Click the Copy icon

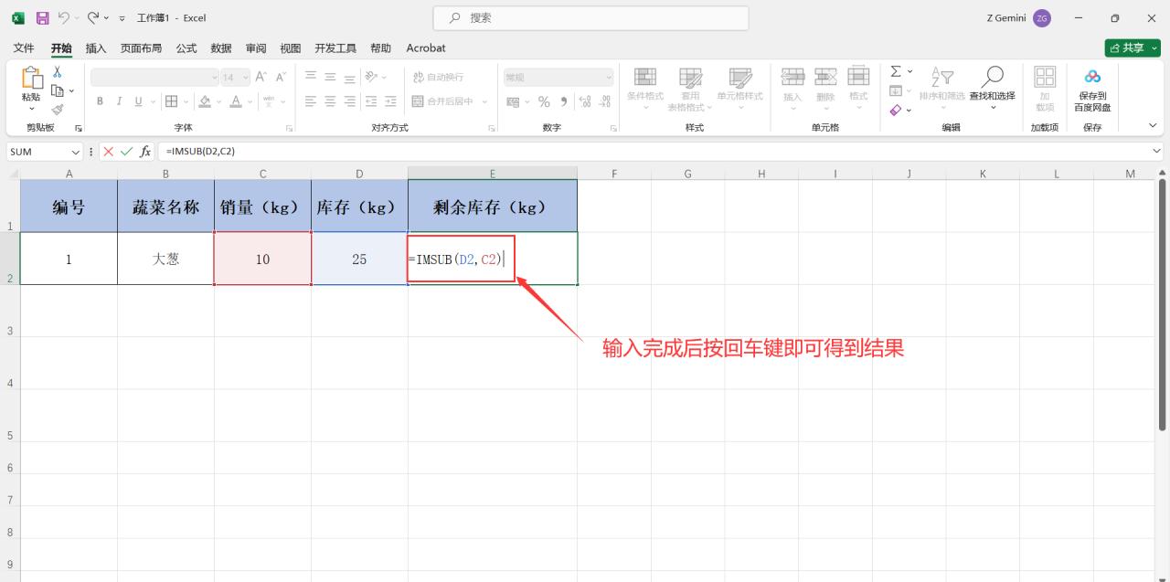57,90
